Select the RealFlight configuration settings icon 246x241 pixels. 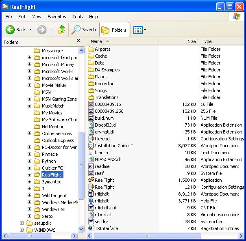click(x=91, y=187)
